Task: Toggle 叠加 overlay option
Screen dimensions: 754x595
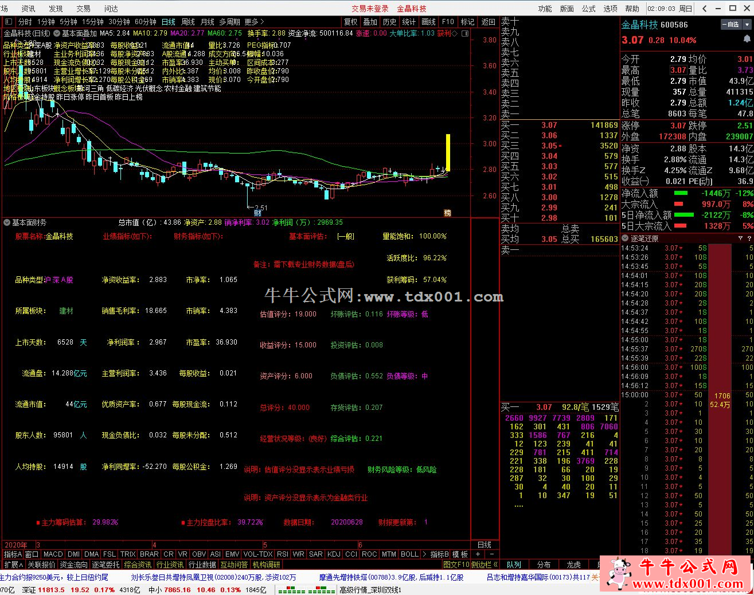Action: pyautogui.click(x=370, y=22)
